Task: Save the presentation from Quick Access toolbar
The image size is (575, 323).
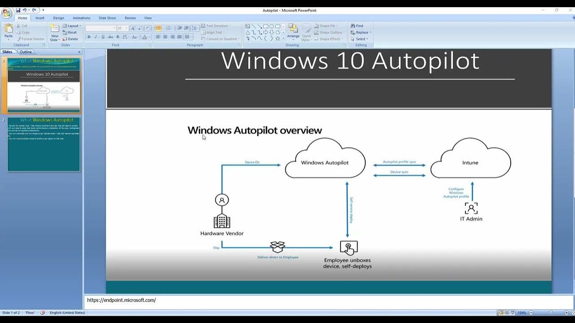Action: (18, 10)
